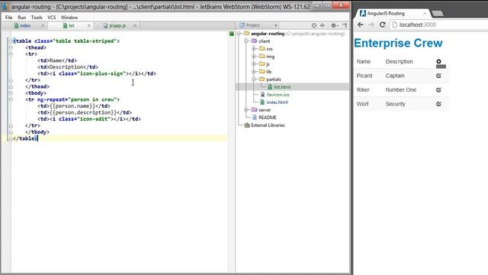Close the js\app.js editor tab
Screen dimensions: 488x275
(135, 25)
